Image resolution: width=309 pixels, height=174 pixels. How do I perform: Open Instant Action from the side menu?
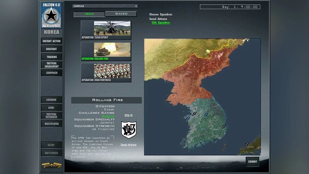click(x=51, y=41)
